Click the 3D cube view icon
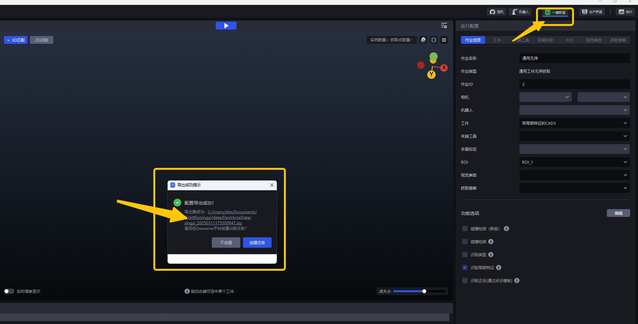This screenshot has height=324, width=638. pos(423,40)
